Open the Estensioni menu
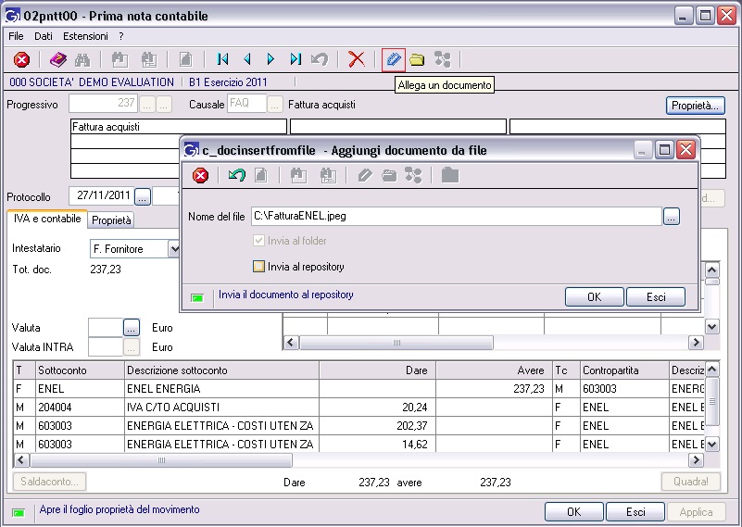742x527 pixels. 85,36
